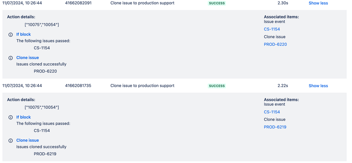Select rule name in execution 41662082091 row
Image resolution: width=352 pixels, height=163 pixels.
click(142, 3)
